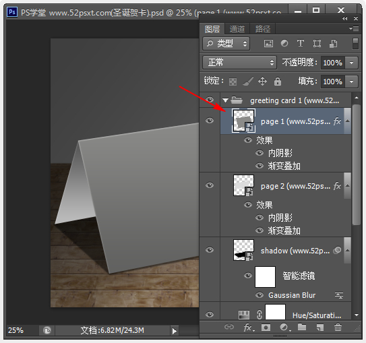Select the shadow layer name
Viewport: 366px width, 343px height.
tap(295, 251)
